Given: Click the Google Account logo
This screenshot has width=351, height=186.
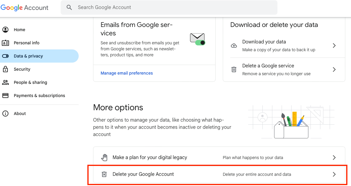Looking at the screenshot, I should pyautogui.click(x=24, y=7).
